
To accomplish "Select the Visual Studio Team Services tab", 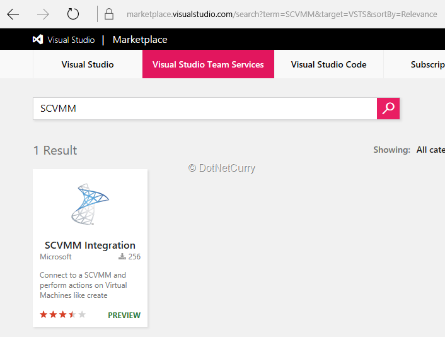I will pos(208,64).
